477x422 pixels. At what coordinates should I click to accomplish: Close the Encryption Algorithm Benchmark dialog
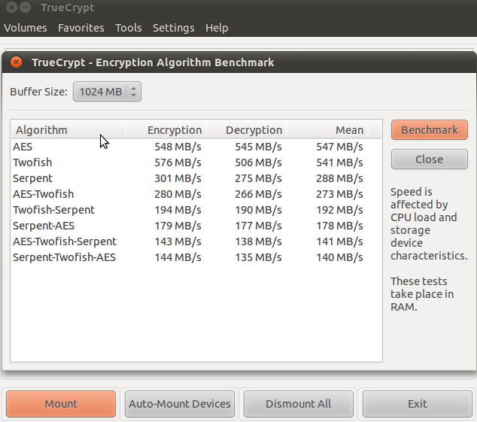point(16,62)
